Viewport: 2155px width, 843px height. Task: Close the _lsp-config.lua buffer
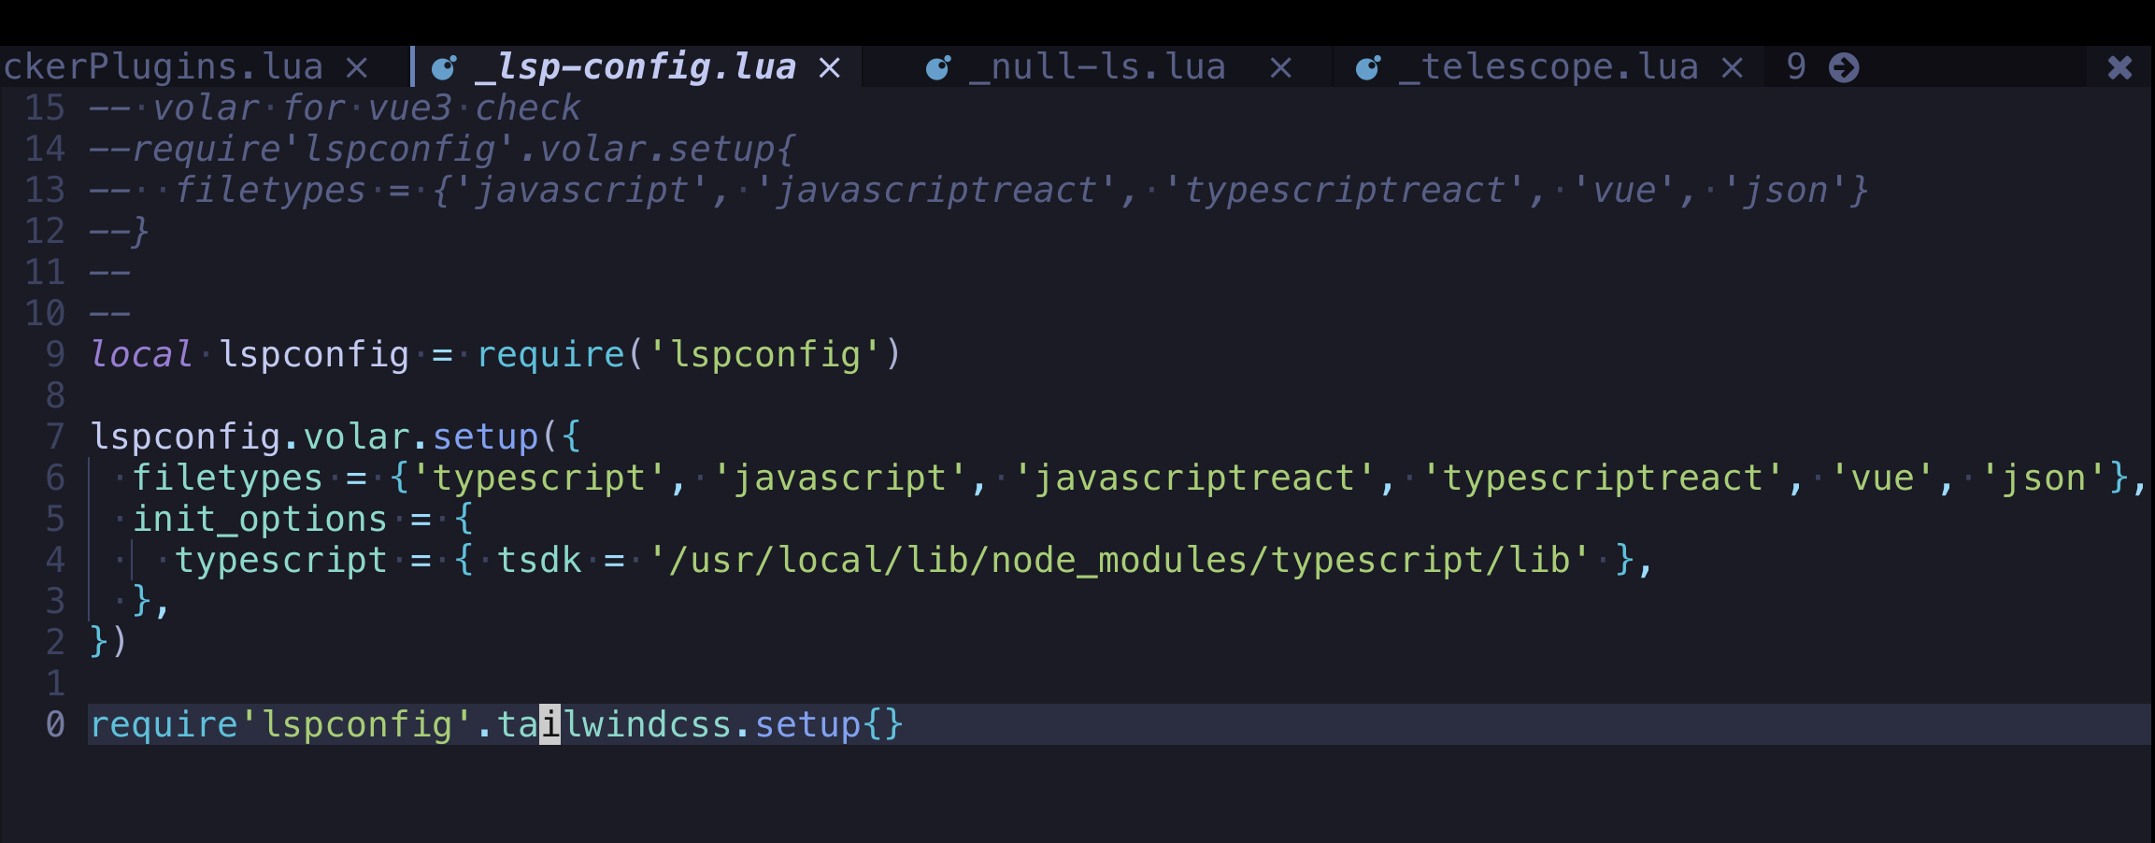(830, 65)
